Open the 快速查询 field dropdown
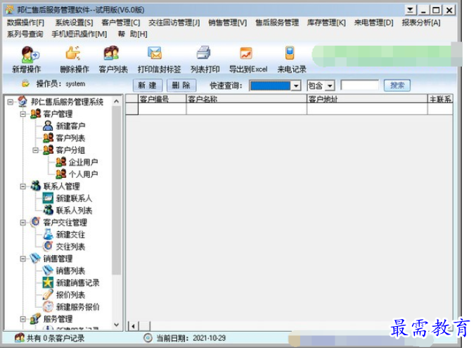 pyautogui.click(x=296, y=86)
